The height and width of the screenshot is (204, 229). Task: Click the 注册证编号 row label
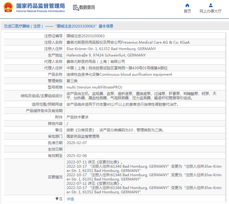(53, 36)
